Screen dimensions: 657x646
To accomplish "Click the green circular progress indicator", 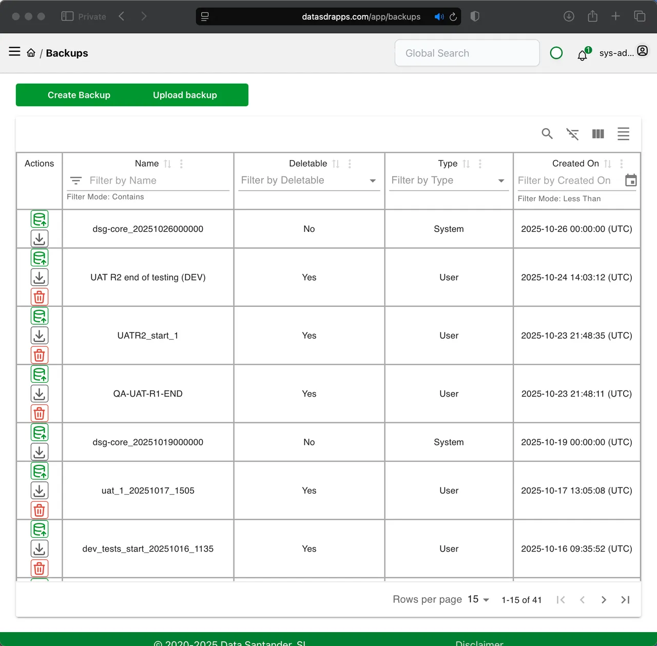I will [x=556, y=53].
